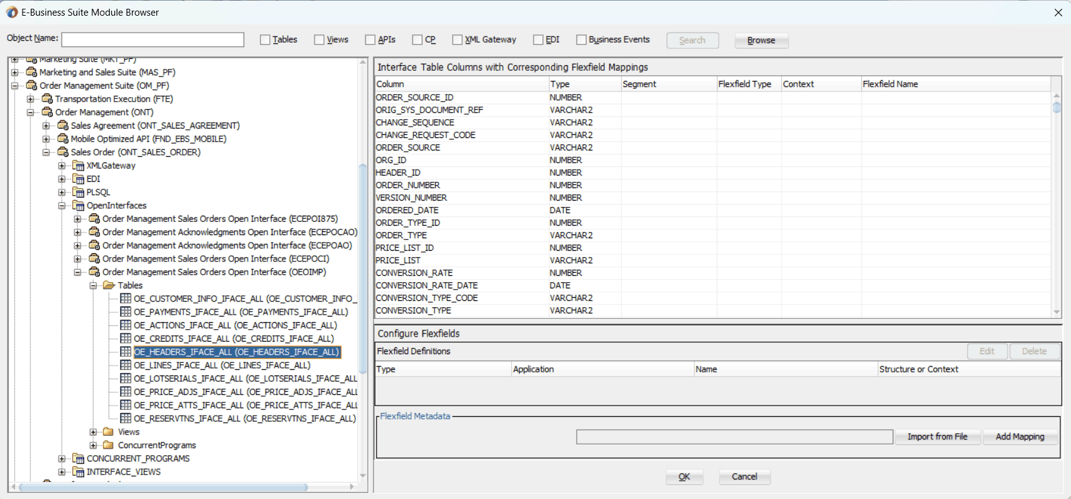The width and height of the screenshot is (1071, 499).
Task: Click the OE_RESERVTNS_IFACE_ALL table icon
Action: coord(126,418)
